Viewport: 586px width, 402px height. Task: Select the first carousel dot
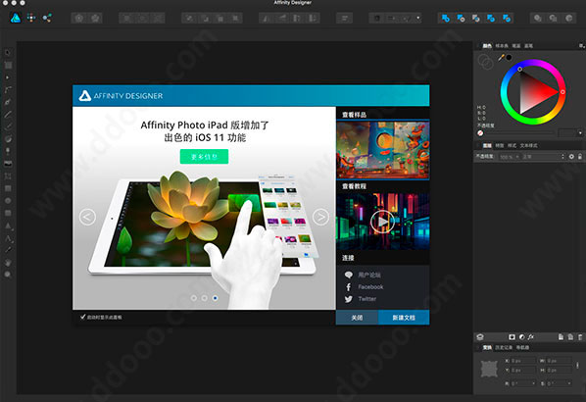pos(194,298)
